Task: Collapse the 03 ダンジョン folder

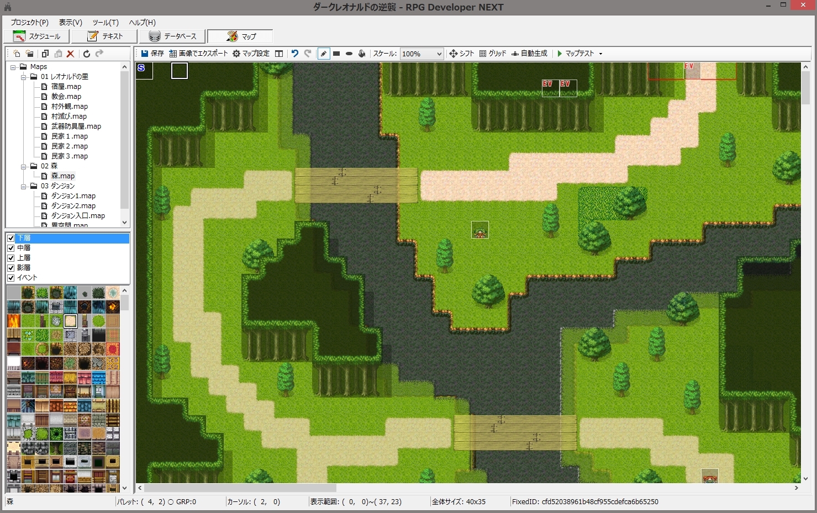Action: coord(23,186)
